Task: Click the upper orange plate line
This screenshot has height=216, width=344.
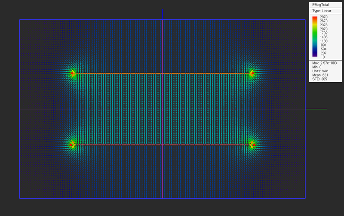Action: pos(163,73)
